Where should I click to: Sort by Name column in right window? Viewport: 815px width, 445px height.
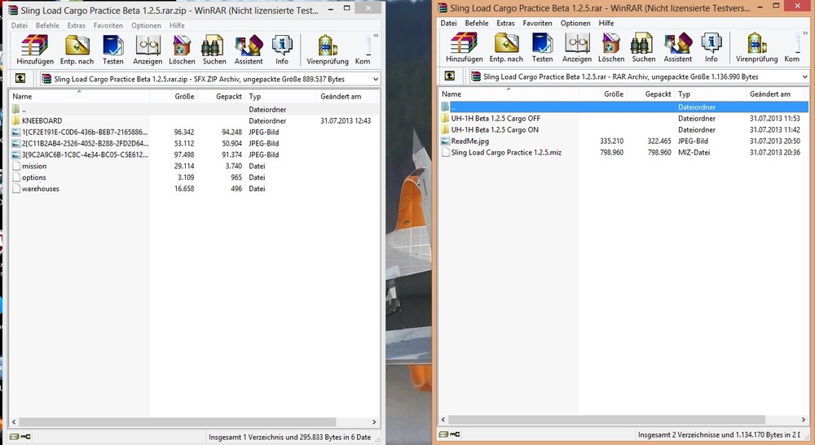click(509, 94)
